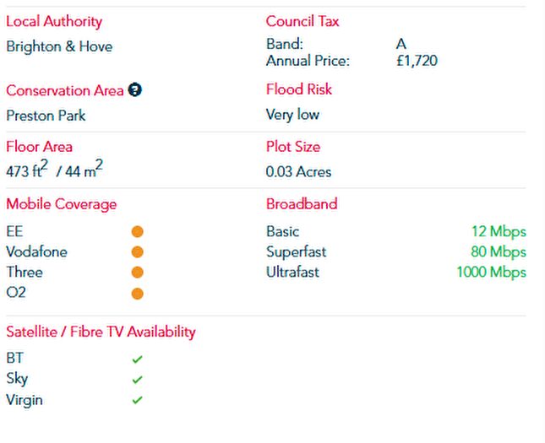Click the Preston Park text
The image size is (545, 443).
tap(46, 116)
